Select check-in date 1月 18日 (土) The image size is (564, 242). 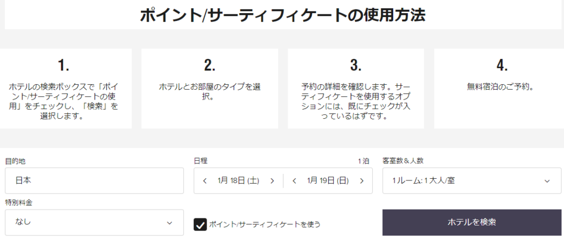click(x=238, y=180)
